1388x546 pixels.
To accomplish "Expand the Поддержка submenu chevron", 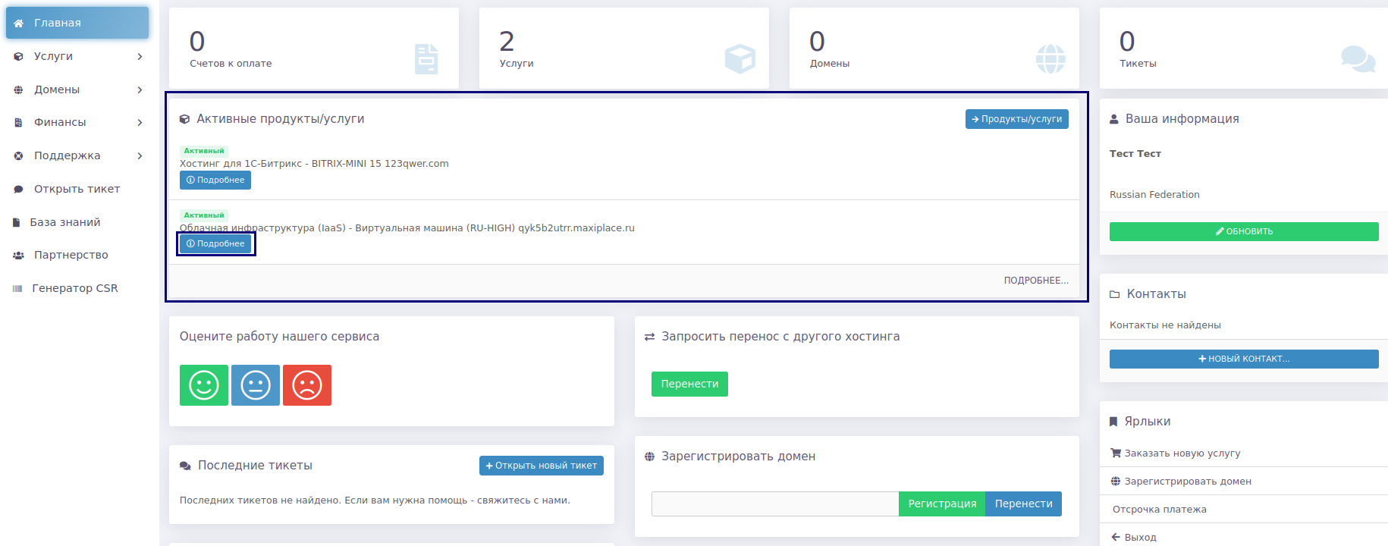I will pos(140,155).
